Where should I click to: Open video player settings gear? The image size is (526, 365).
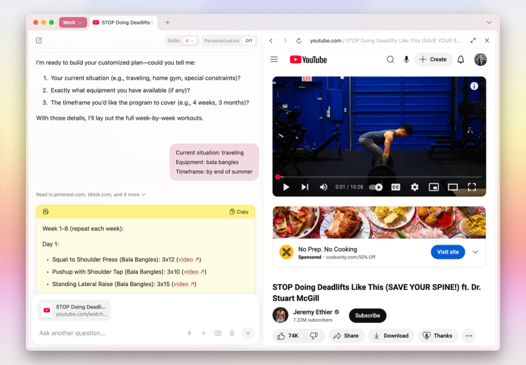tap(415, 187)
